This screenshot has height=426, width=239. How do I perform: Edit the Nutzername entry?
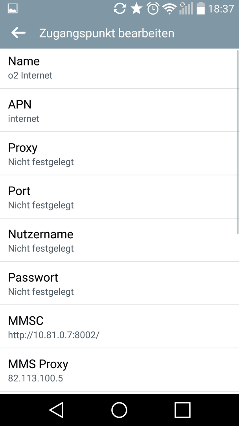[x=118, y=240]
